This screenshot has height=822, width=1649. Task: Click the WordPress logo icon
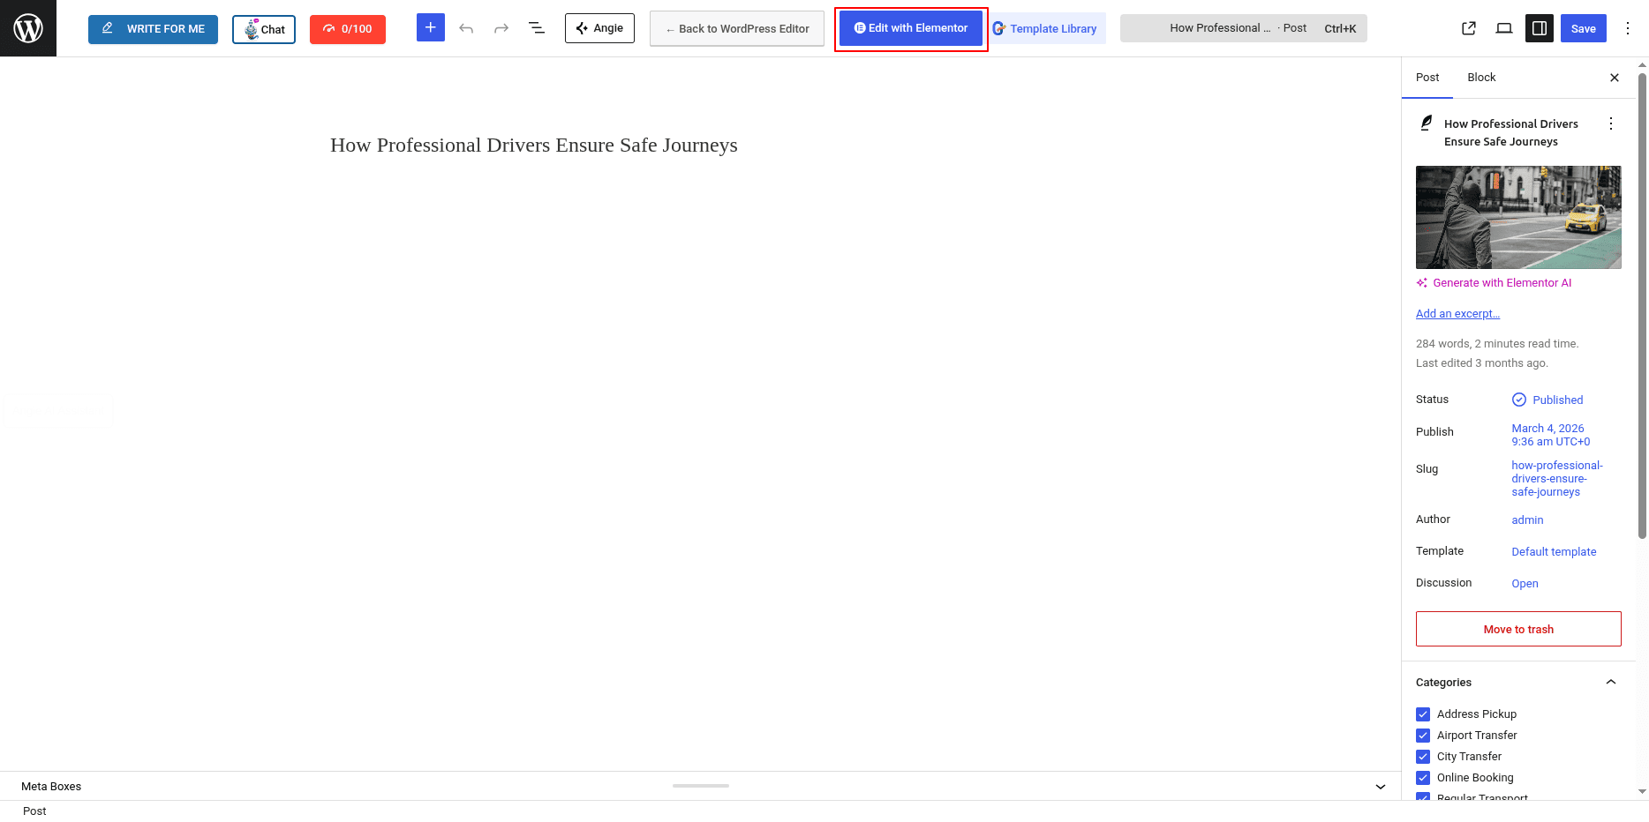[x=28, y=28]
